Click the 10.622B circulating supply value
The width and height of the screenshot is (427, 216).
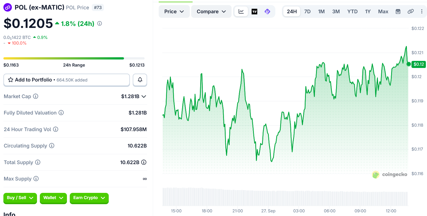point(137,146)
